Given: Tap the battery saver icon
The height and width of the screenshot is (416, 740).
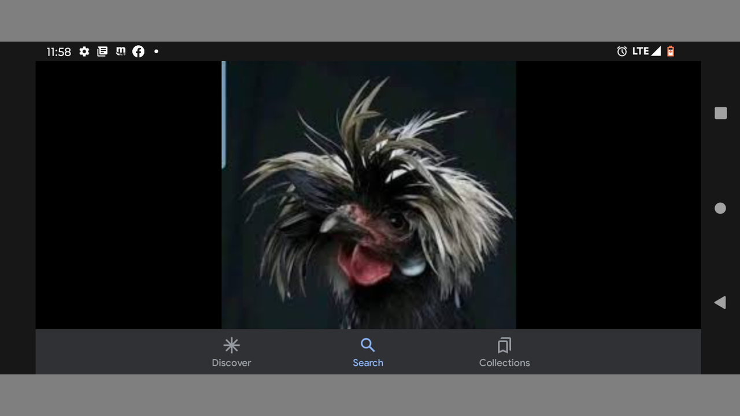Looking at the screenshot, I should pyautogui.click(x=671, y=51).
